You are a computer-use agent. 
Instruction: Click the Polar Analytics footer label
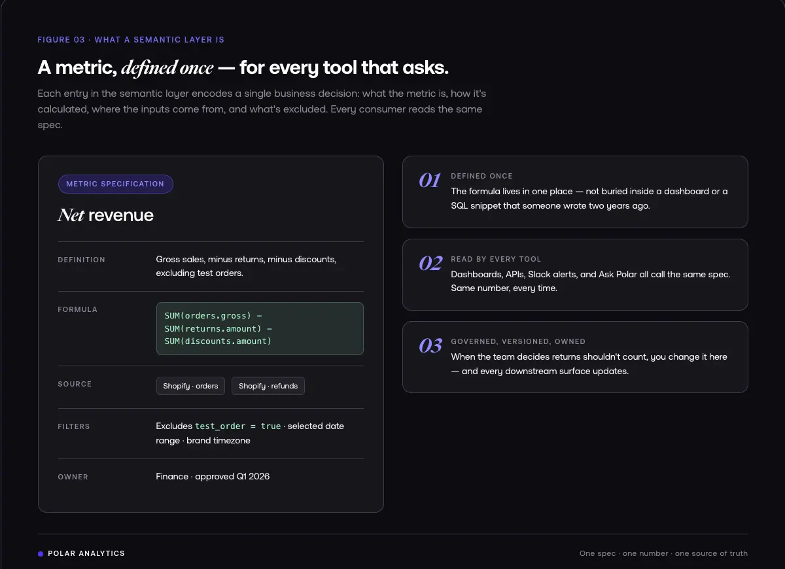86,553
